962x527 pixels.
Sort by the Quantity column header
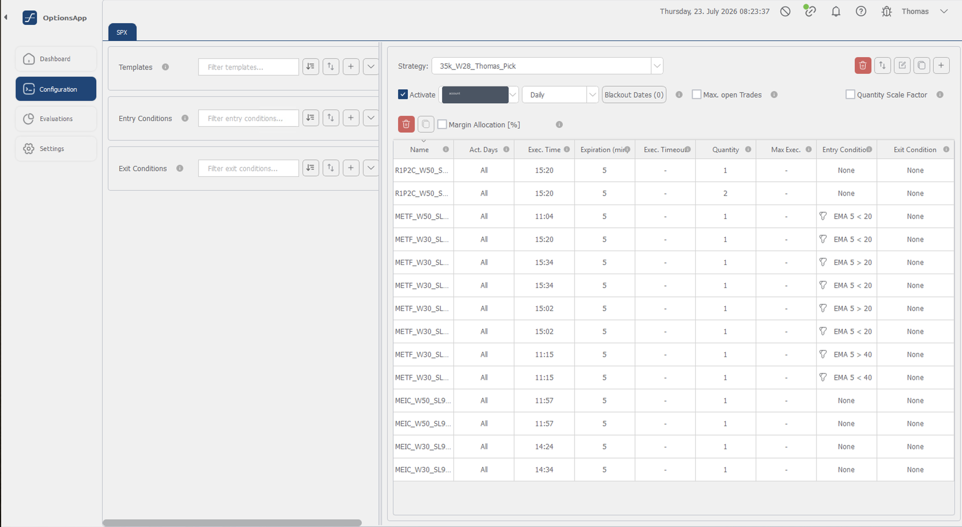[x=725, y=150]
